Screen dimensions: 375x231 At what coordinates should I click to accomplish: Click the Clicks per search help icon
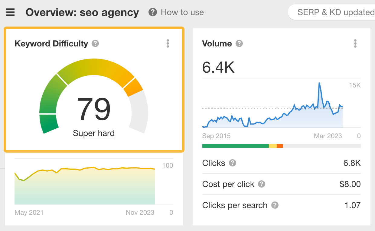(275, 205)
